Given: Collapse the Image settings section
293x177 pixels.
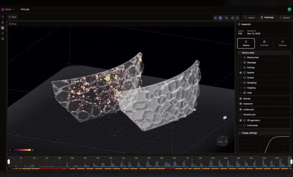Looking at the screenshot, I should 240,133.
